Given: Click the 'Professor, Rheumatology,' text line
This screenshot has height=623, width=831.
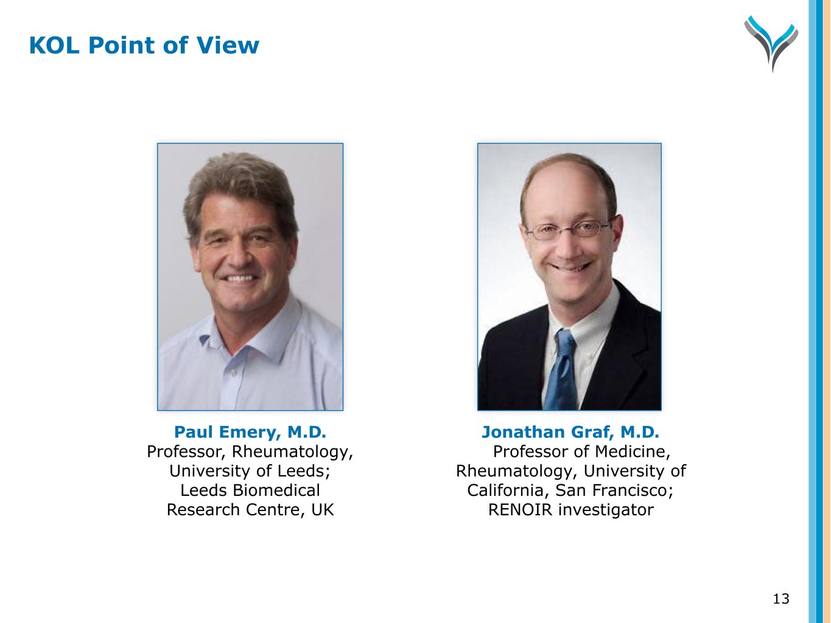Looking at the screenshot, I should click(250, 452).
